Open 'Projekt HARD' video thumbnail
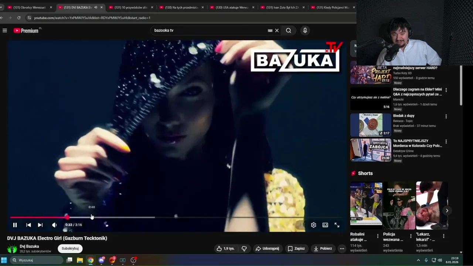The width and height of the screenshot is (473, 266). point(370,75)
